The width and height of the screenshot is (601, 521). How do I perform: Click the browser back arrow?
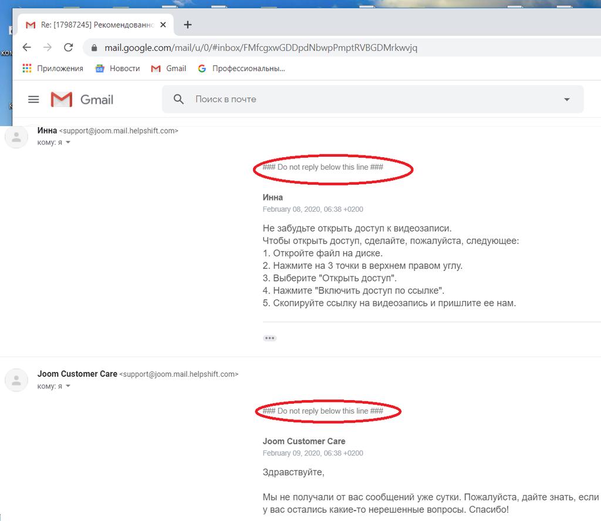[x=26, y=48]
